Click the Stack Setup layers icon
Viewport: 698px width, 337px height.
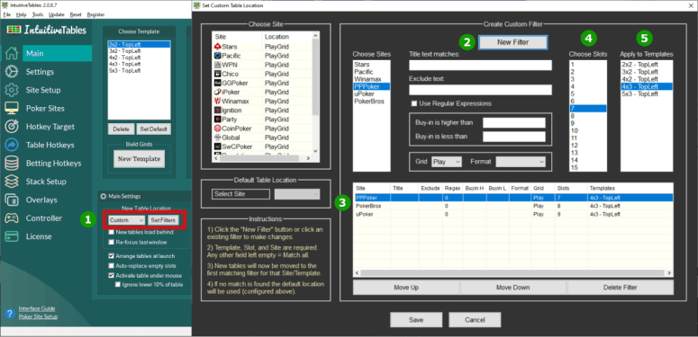[12, 182]
